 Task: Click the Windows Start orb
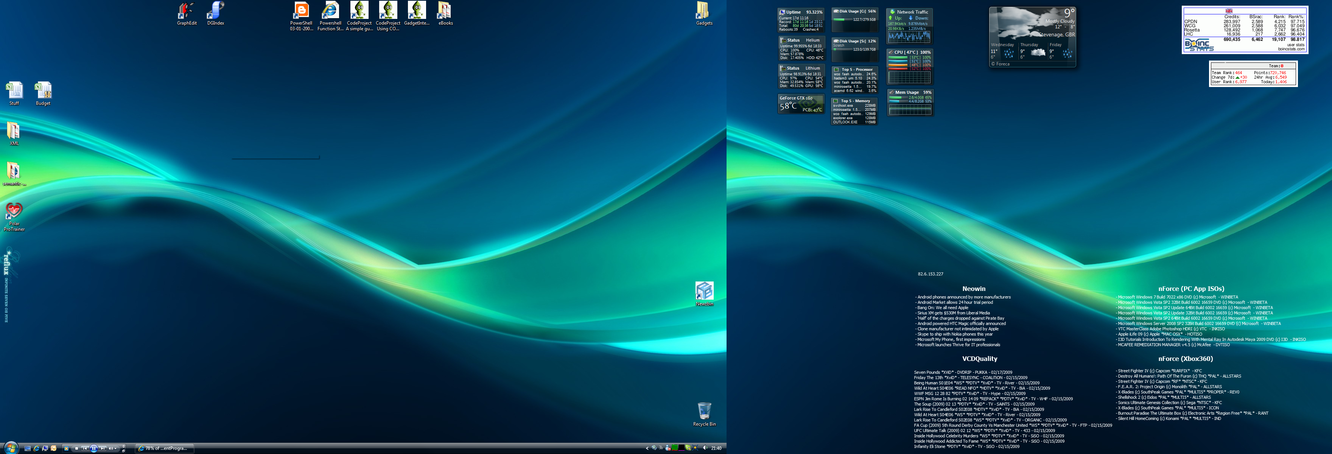pyautogui.click(x=11, y=448)
